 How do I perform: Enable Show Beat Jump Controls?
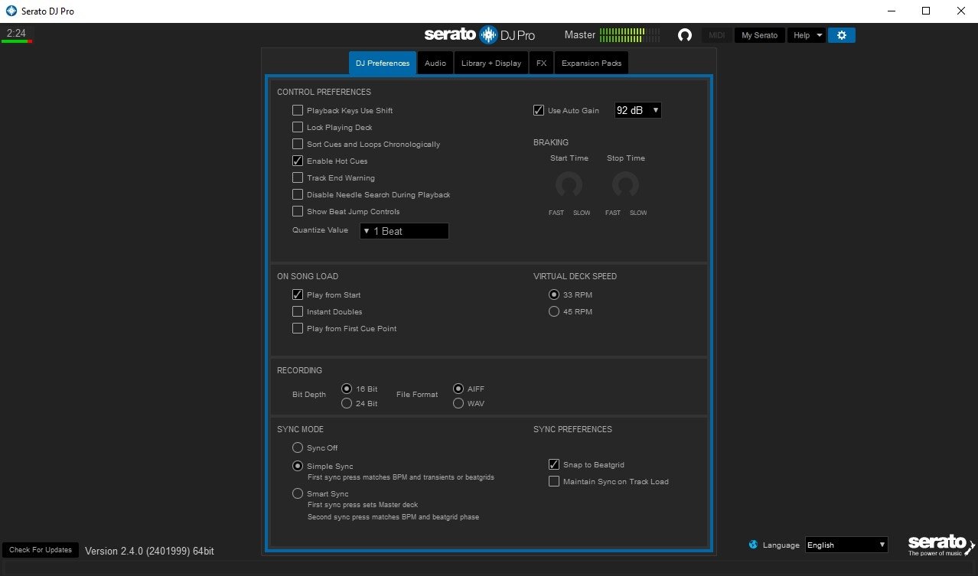coord(298,211)
